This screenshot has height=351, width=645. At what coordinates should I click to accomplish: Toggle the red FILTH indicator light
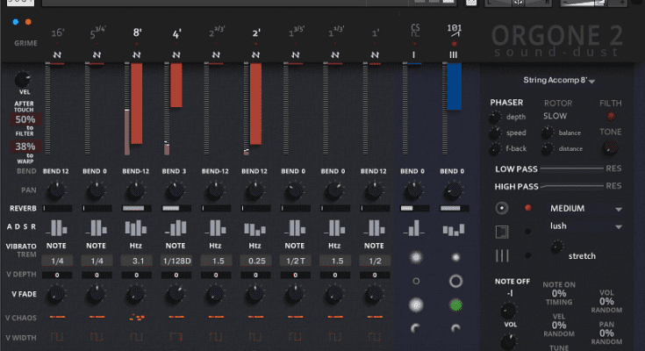point(611,116)
